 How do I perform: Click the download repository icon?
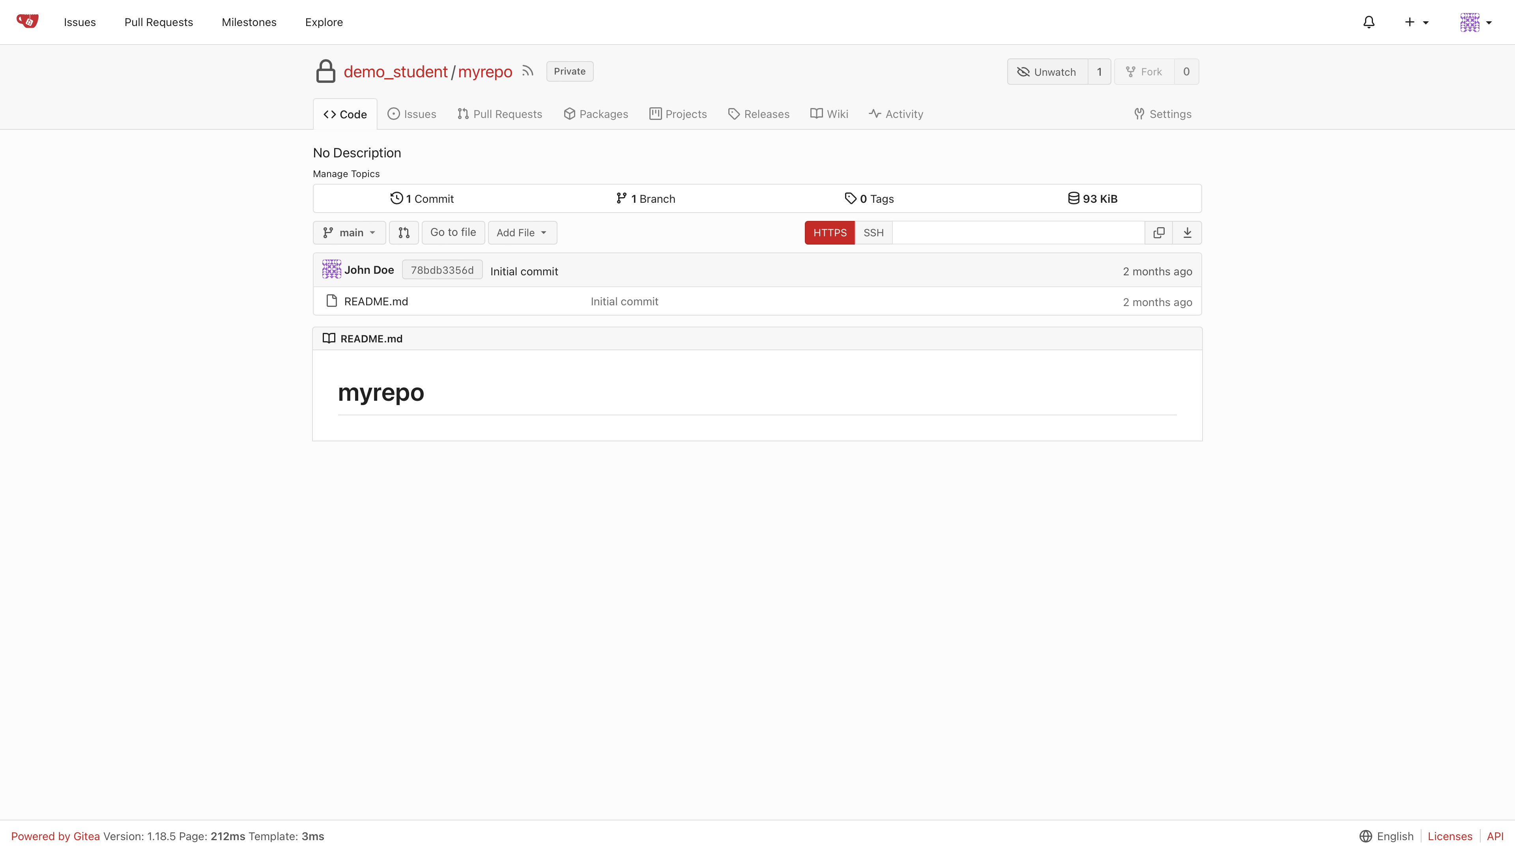tap(1187, 233)
